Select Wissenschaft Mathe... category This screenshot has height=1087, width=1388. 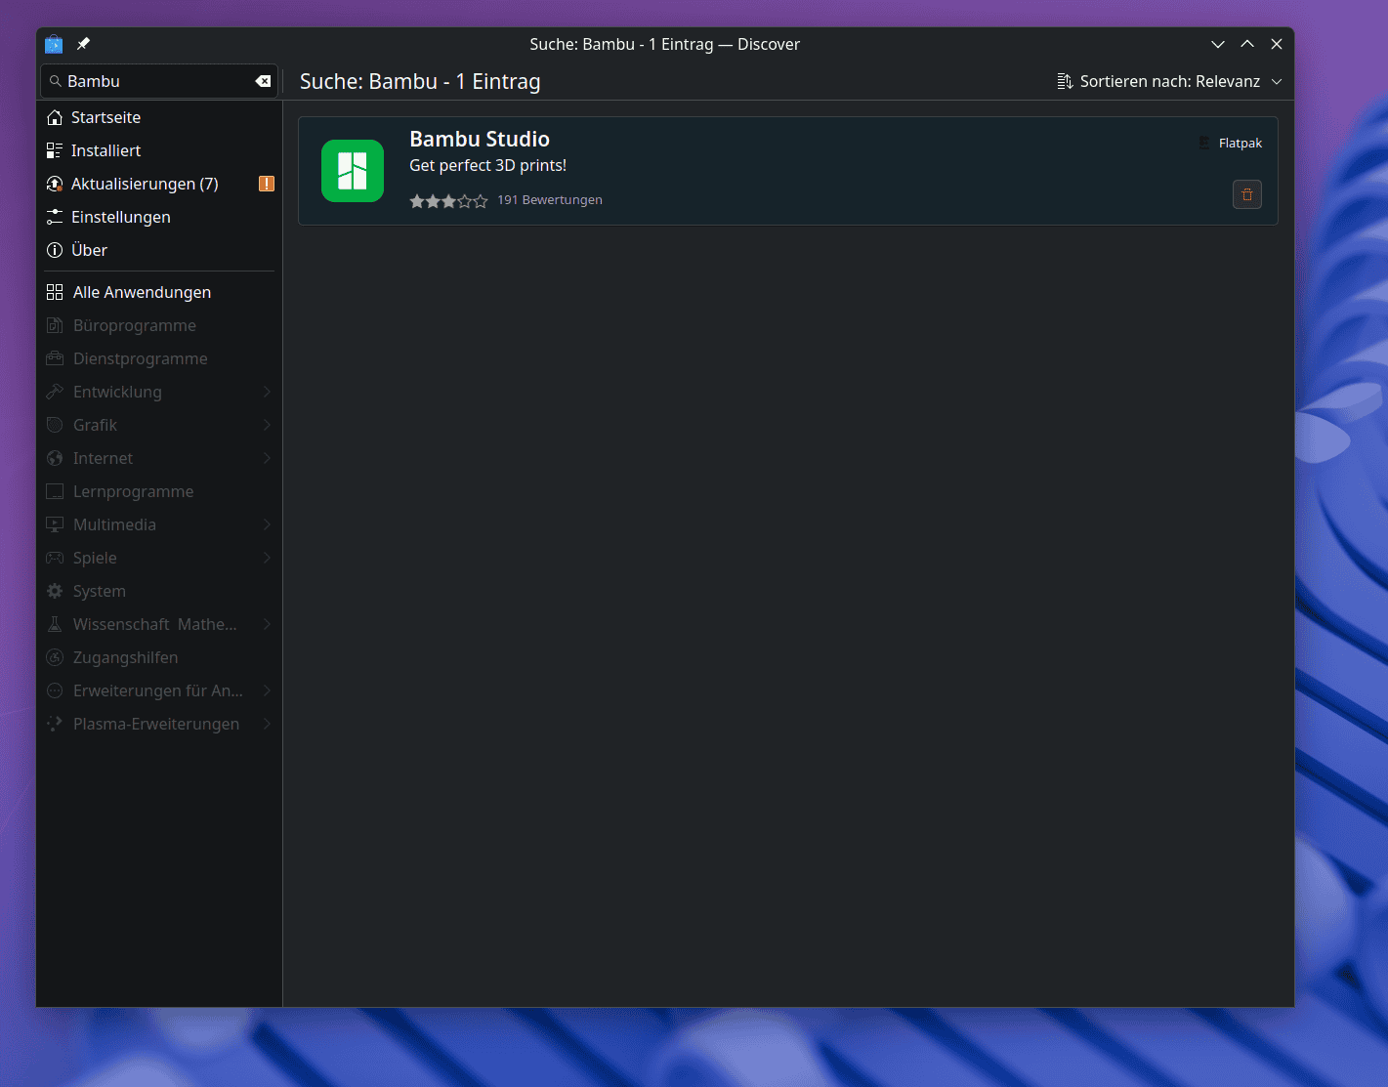click(x=159, y=624)
